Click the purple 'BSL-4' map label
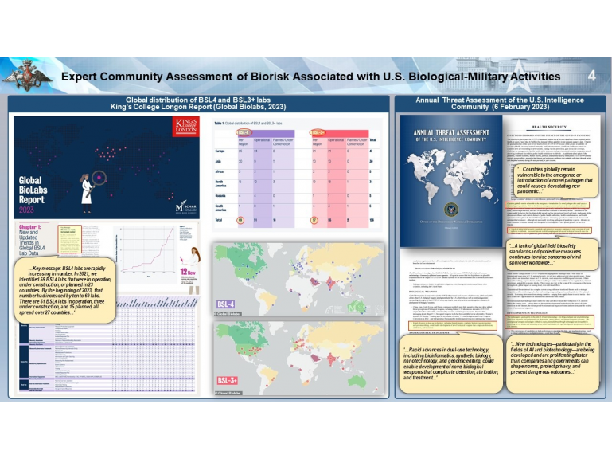 [226, 304]
